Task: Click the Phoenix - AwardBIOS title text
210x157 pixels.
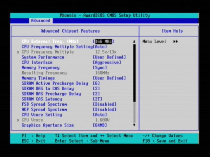Action: (105, 15)
